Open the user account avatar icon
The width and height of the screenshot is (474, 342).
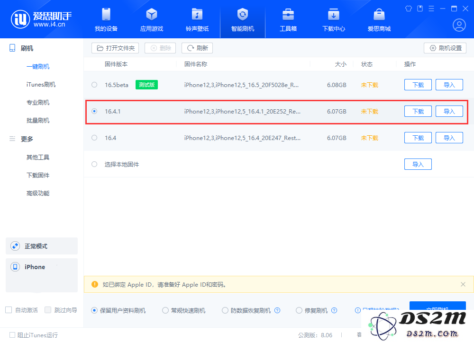(459, 25)
